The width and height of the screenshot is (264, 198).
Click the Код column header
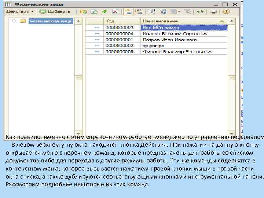122,21
